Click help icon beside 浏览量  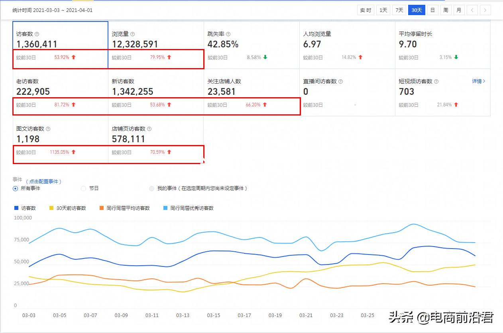(133, 34)
